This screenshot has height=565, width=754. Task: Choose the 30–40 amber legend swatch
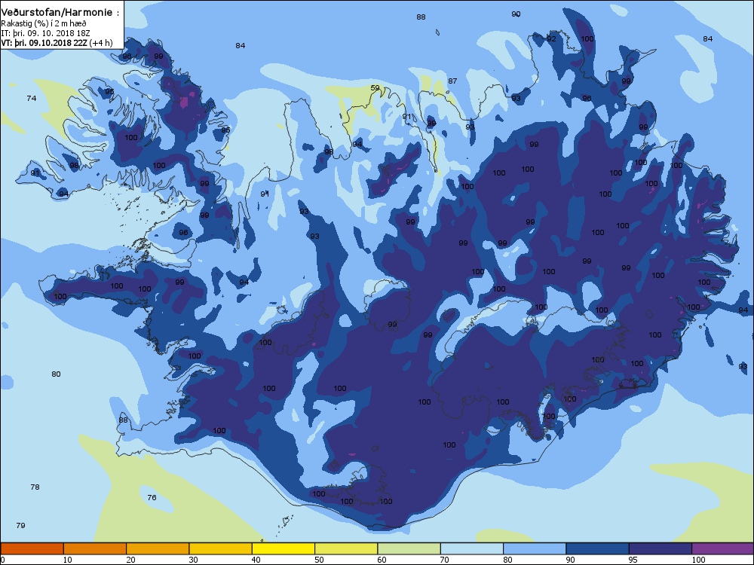[x=221, y=548]
